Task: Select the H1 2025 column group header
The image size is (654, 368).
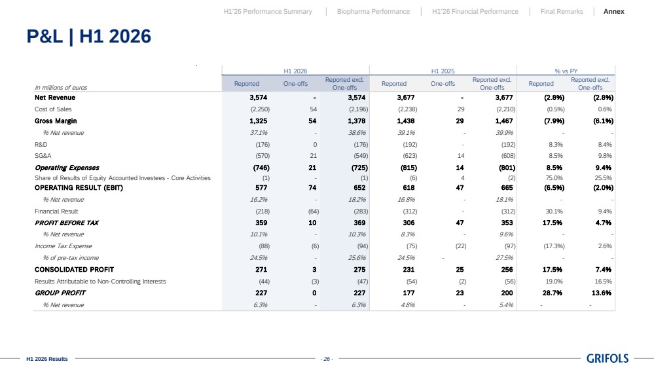Action: pos(443,71)
